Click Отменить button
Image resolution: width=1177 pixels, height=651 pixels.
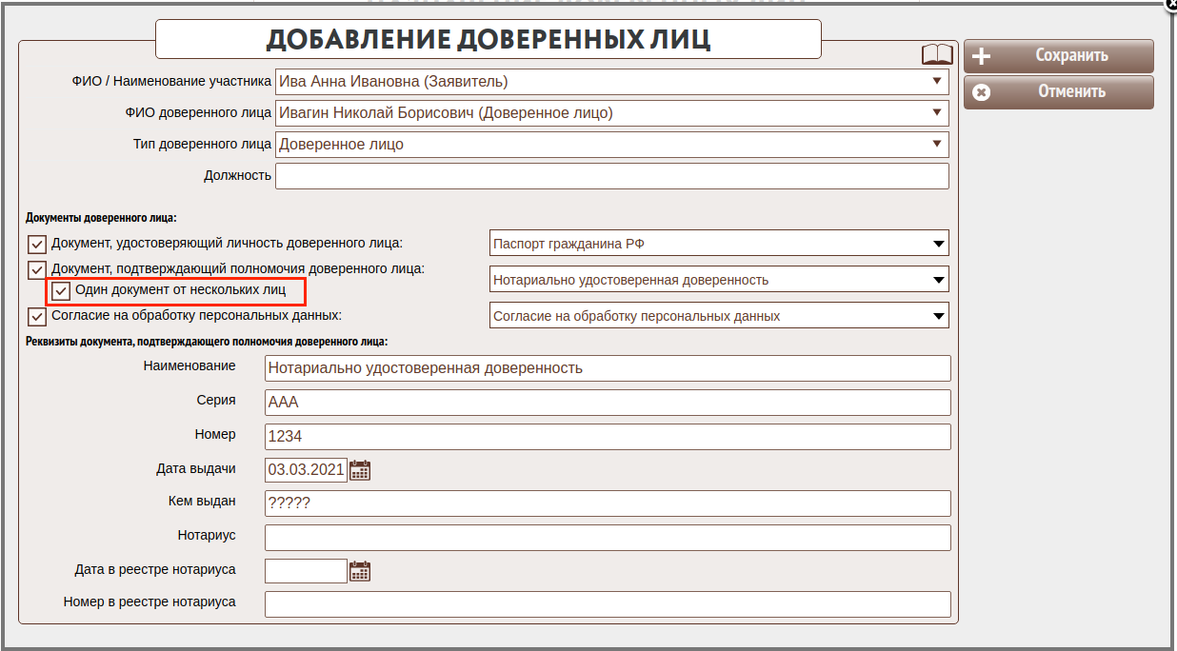(1058, 92)
